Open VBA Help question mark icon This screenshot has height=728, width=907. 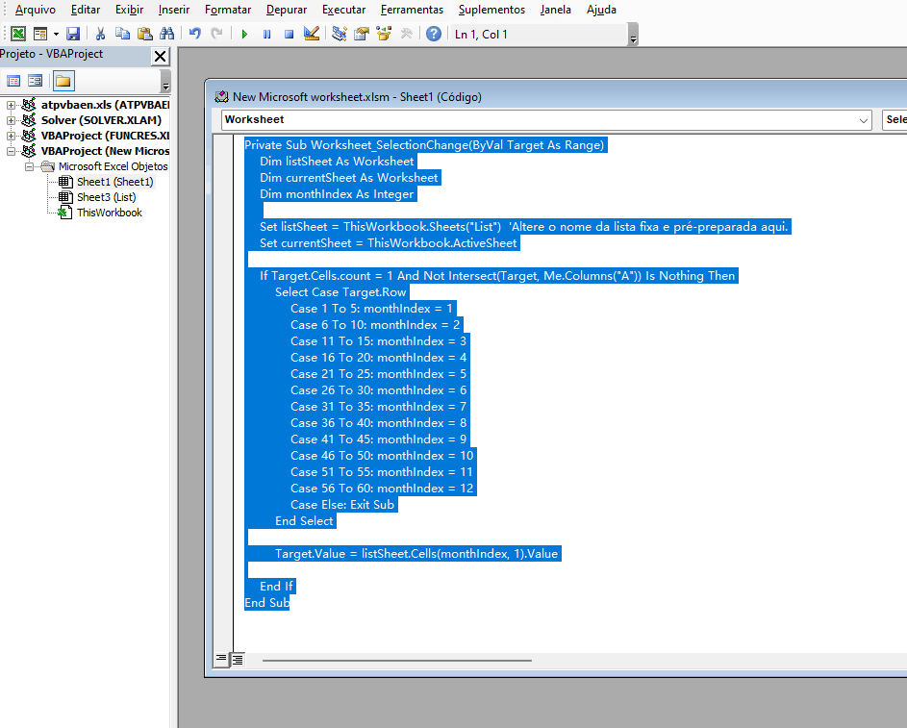pos(433,34)
